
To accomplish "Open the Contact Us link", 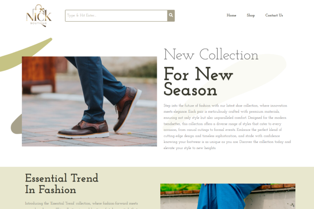I will click(x=274, y=16).
